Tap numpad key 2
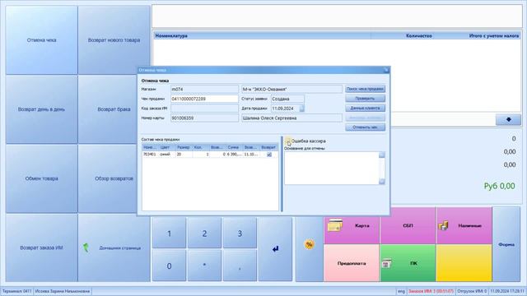527x296 pixels. pyautogui.click(x=204, y=234)
